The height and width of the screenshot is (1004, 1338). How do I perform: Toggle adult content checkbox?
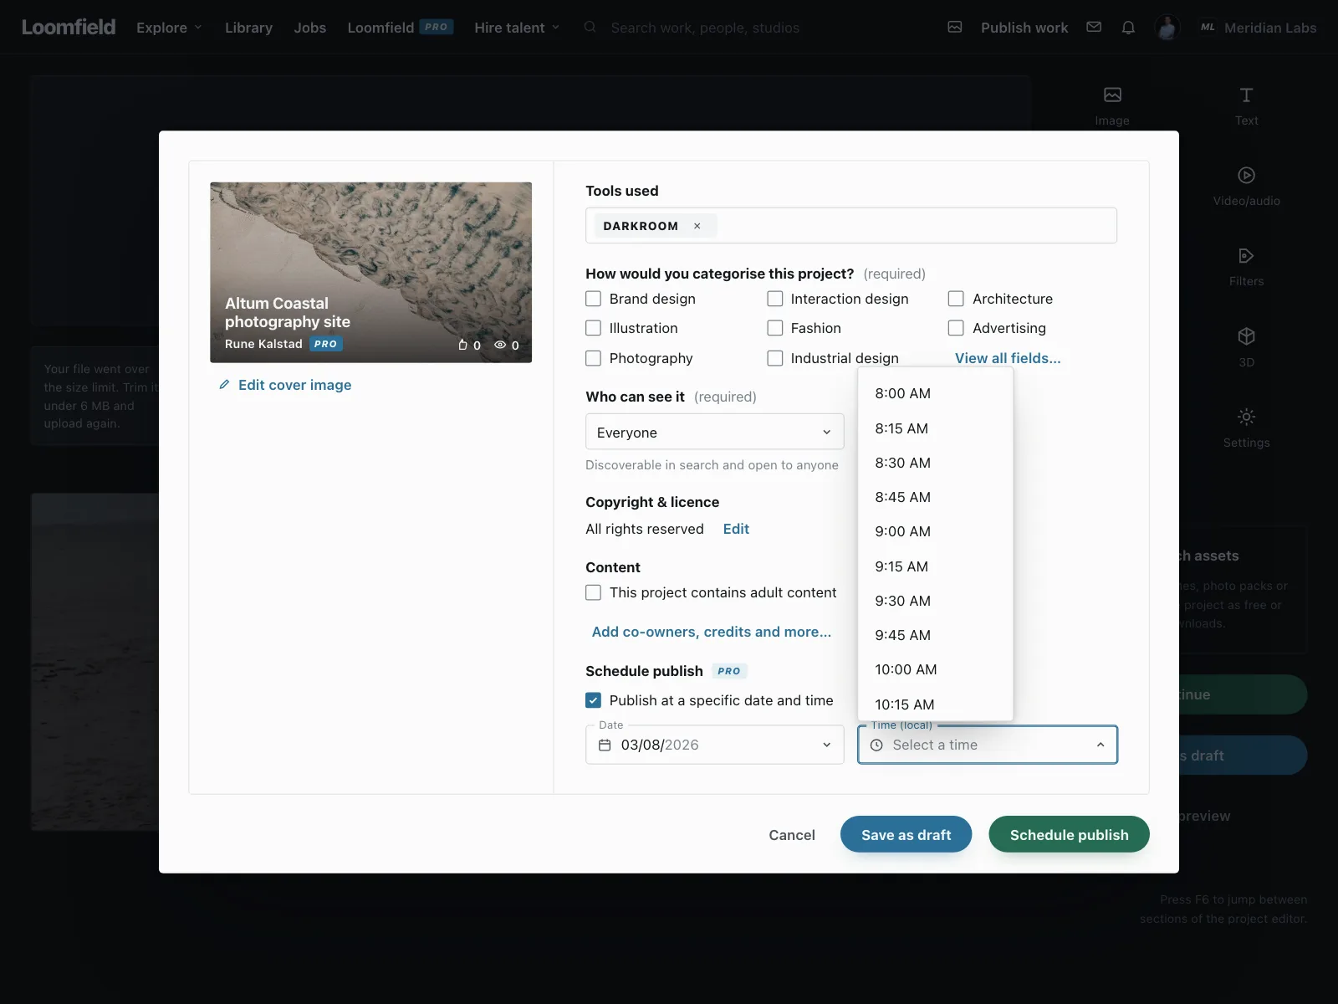coord(594,592)
